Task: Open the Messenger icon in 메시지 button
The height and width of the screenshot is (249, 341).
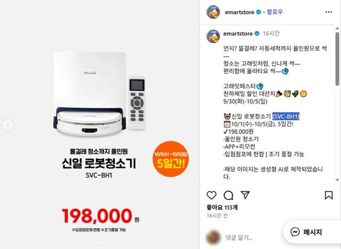Action: [295, 232]
